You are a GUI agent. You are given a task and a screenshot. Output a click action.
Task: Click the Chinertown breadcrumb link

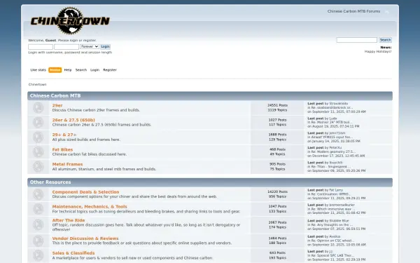tap(38, 84)
